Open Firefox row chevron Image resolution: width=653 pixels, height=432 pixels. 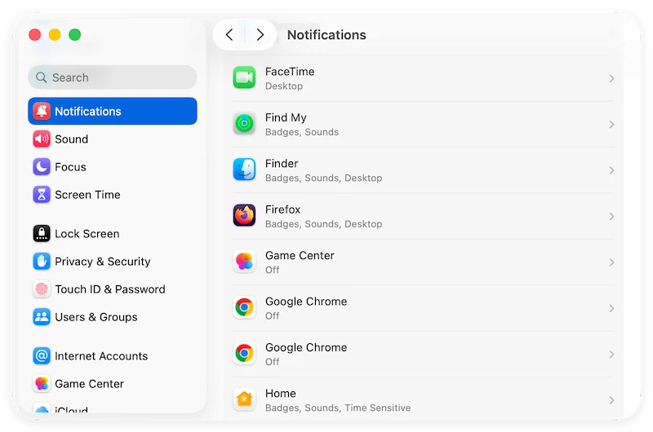(x=611, y=217)
